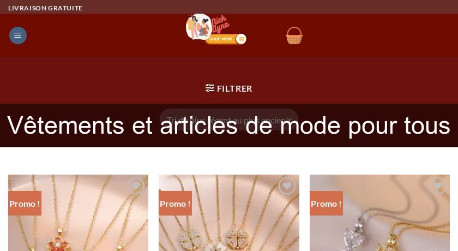
Task: Click the filter sliders icon beside FILTRER
Action: [210, 88]
